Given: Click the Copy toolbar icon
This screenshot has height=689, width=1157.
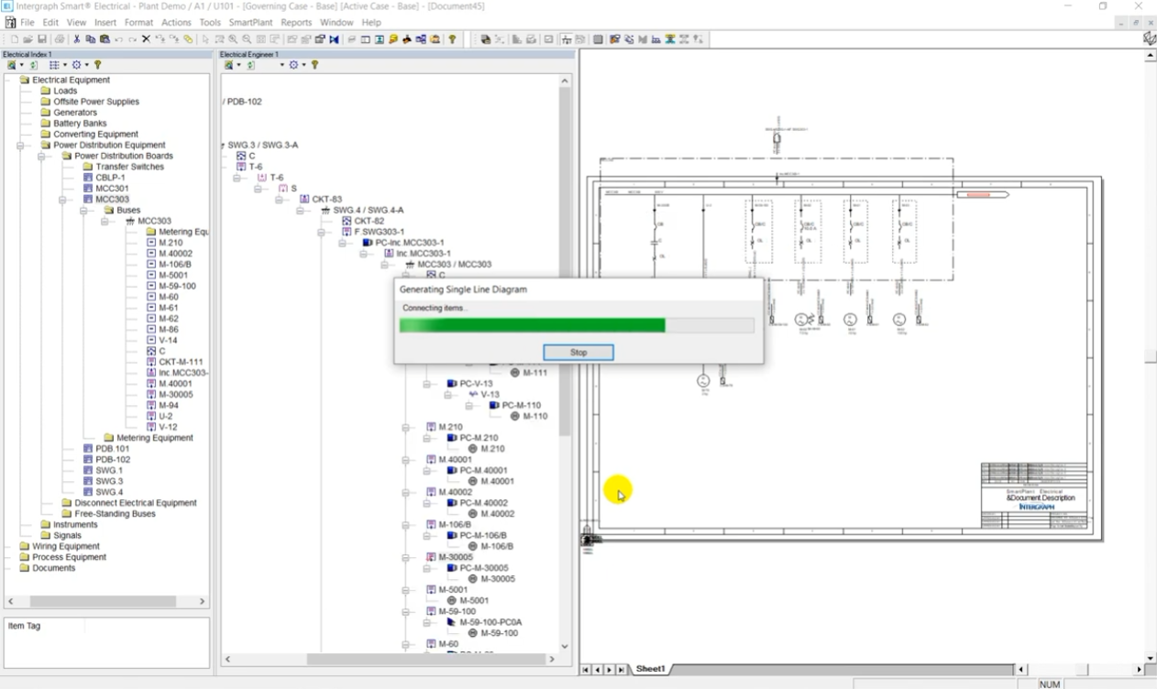Looking at the screenshot, I should 91,39.
